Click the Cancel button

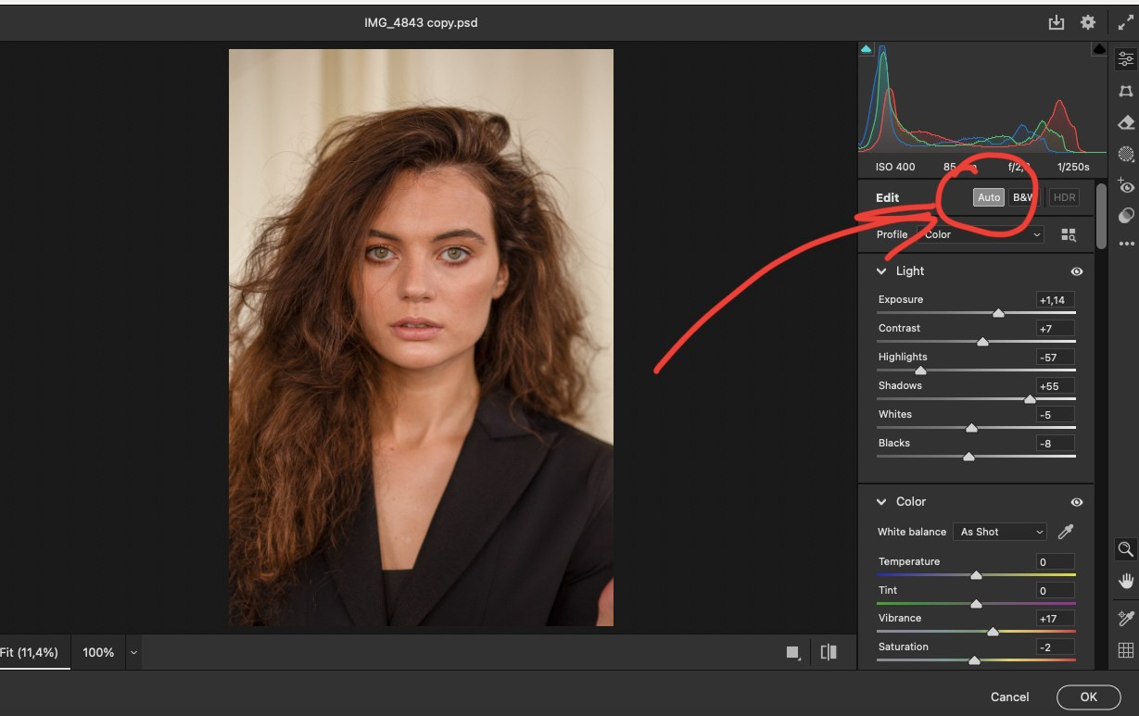click(1009, 697)
